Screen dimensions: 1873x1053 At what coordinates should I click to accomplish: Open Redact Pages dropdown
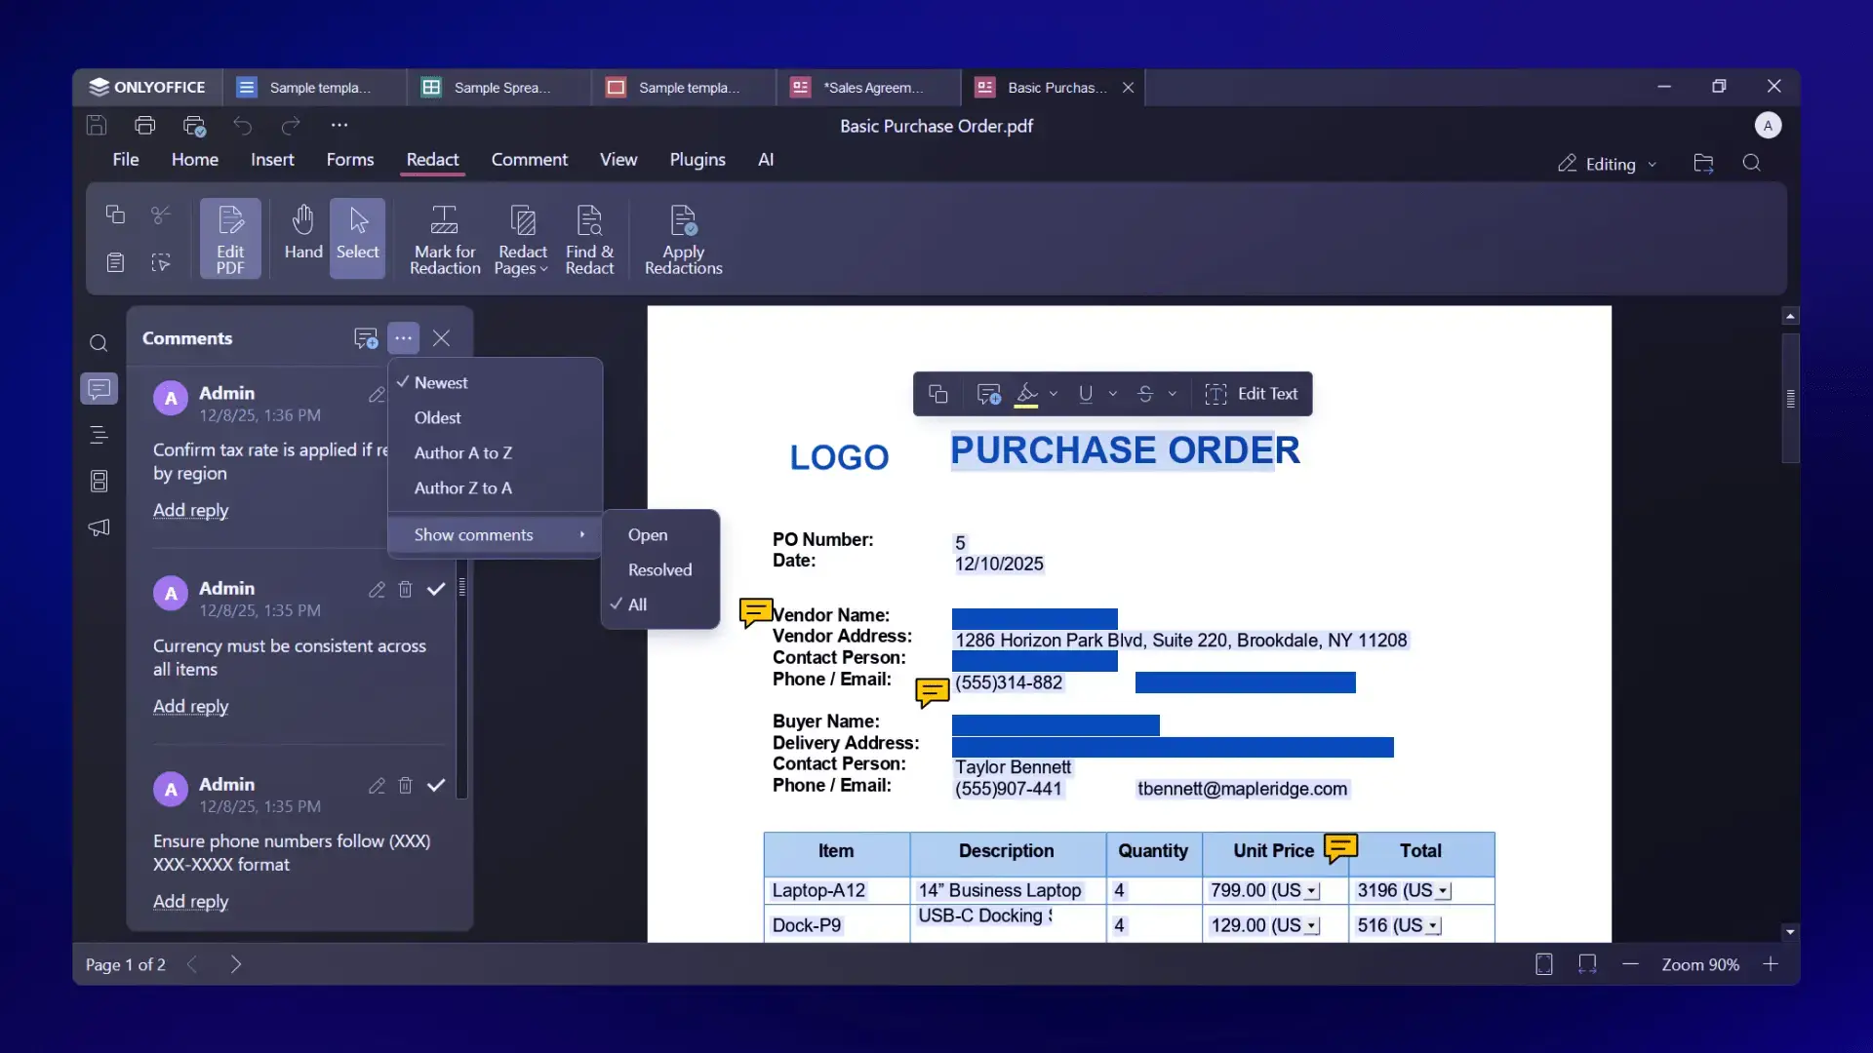pyautogui.click(x=522, y=239)
